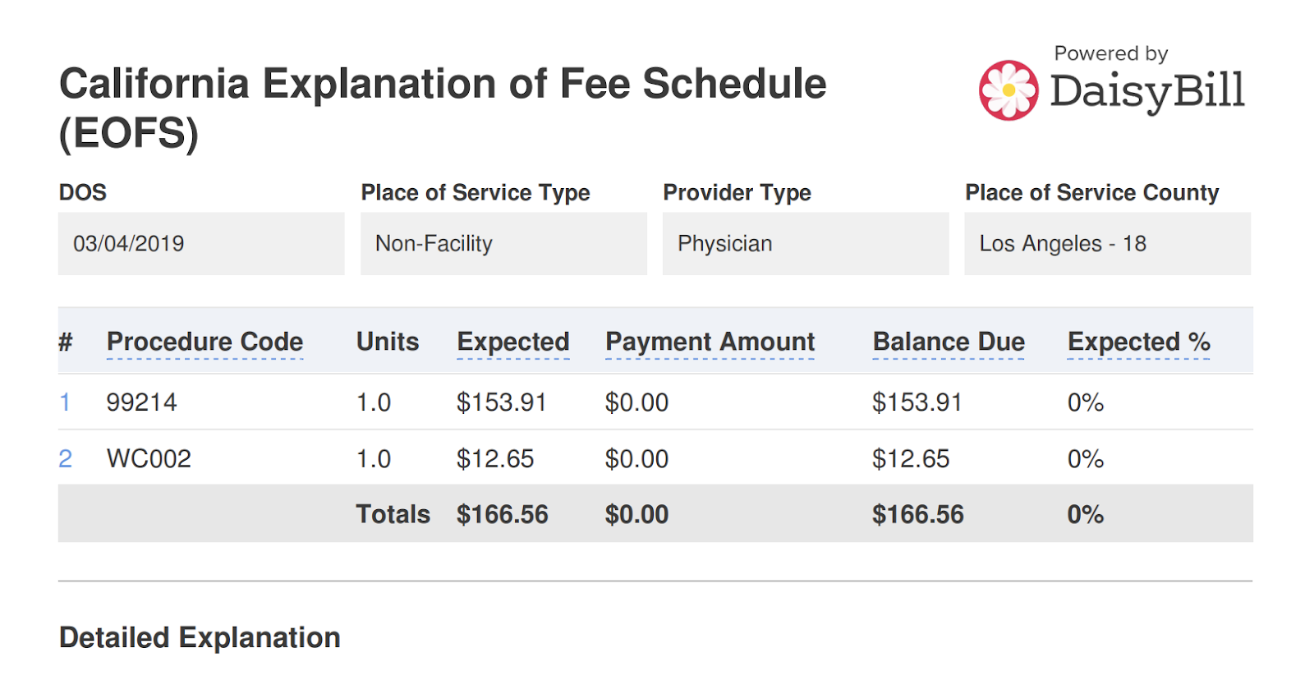Screen dimensions: 1314x694
Task: Open line item number 1 link
Action: coord(65,402)
